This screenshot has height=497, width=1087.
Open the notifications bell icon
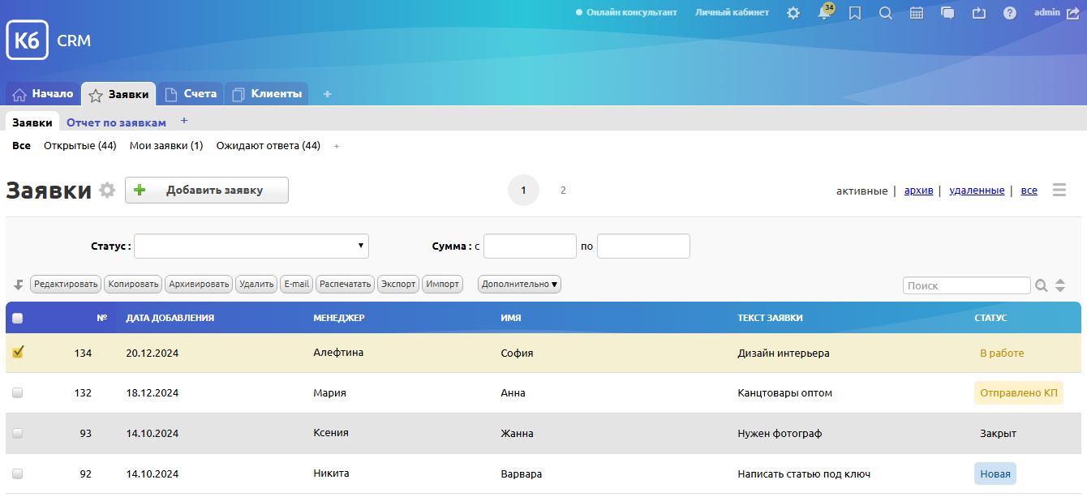click(824, 13)
